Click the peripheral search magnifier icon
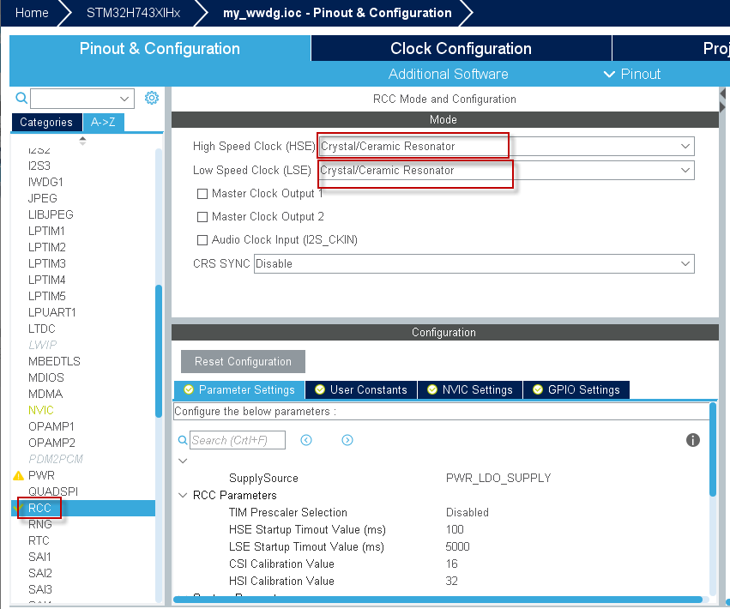 21,98
